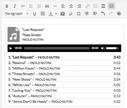
Task: Click the 4:22 duration of Rewind
Action: tap(117, 63)
